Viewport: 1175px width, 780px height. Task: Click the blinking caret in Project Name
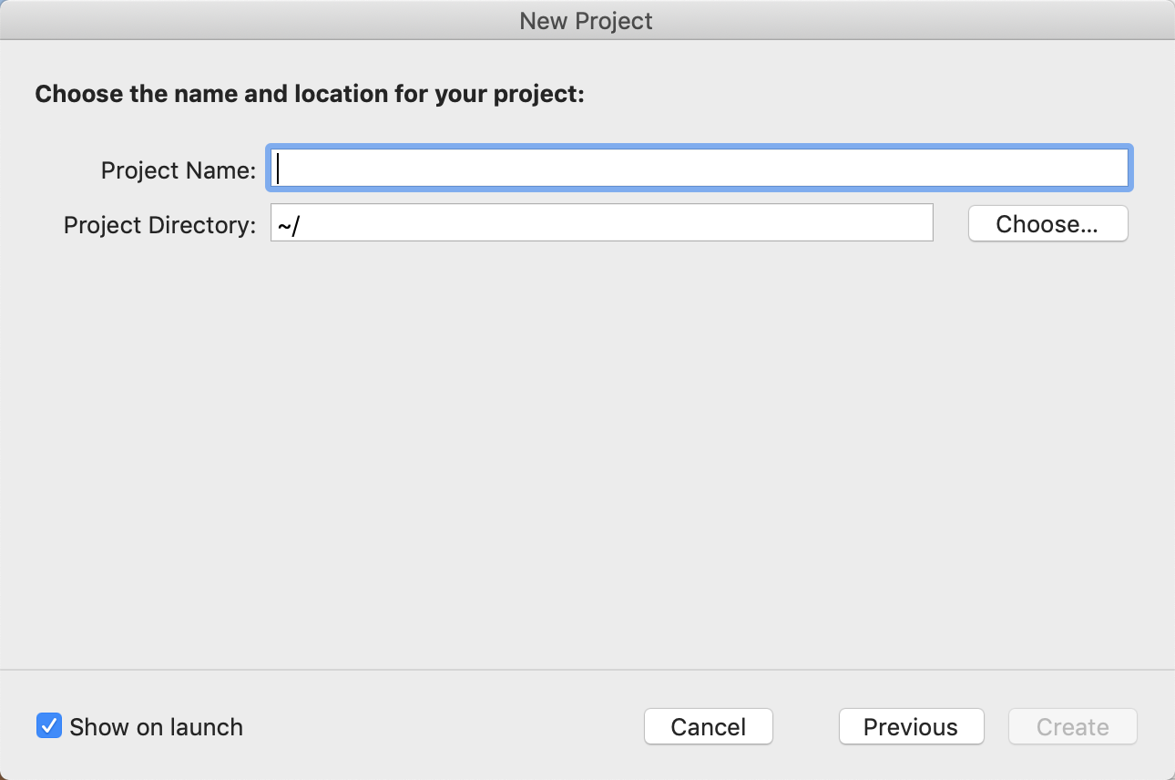coord(279,169)
